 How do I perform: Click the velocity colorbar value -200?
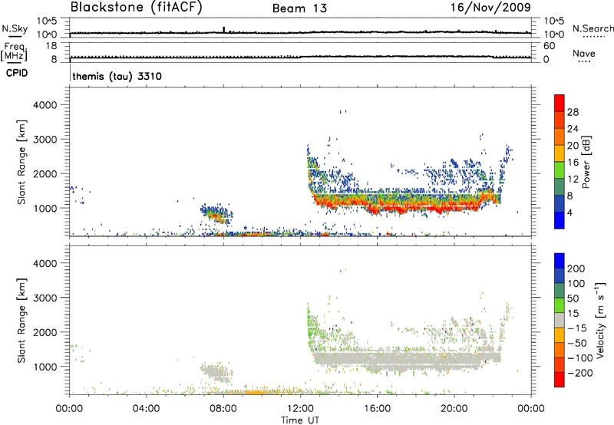[x=580, y=373]
